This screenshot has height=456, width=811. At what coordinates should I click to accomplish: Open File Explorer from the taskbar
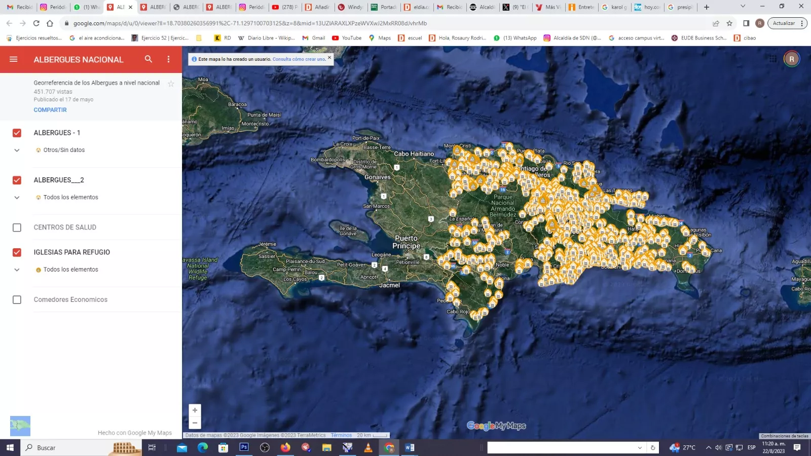[326, 447]
